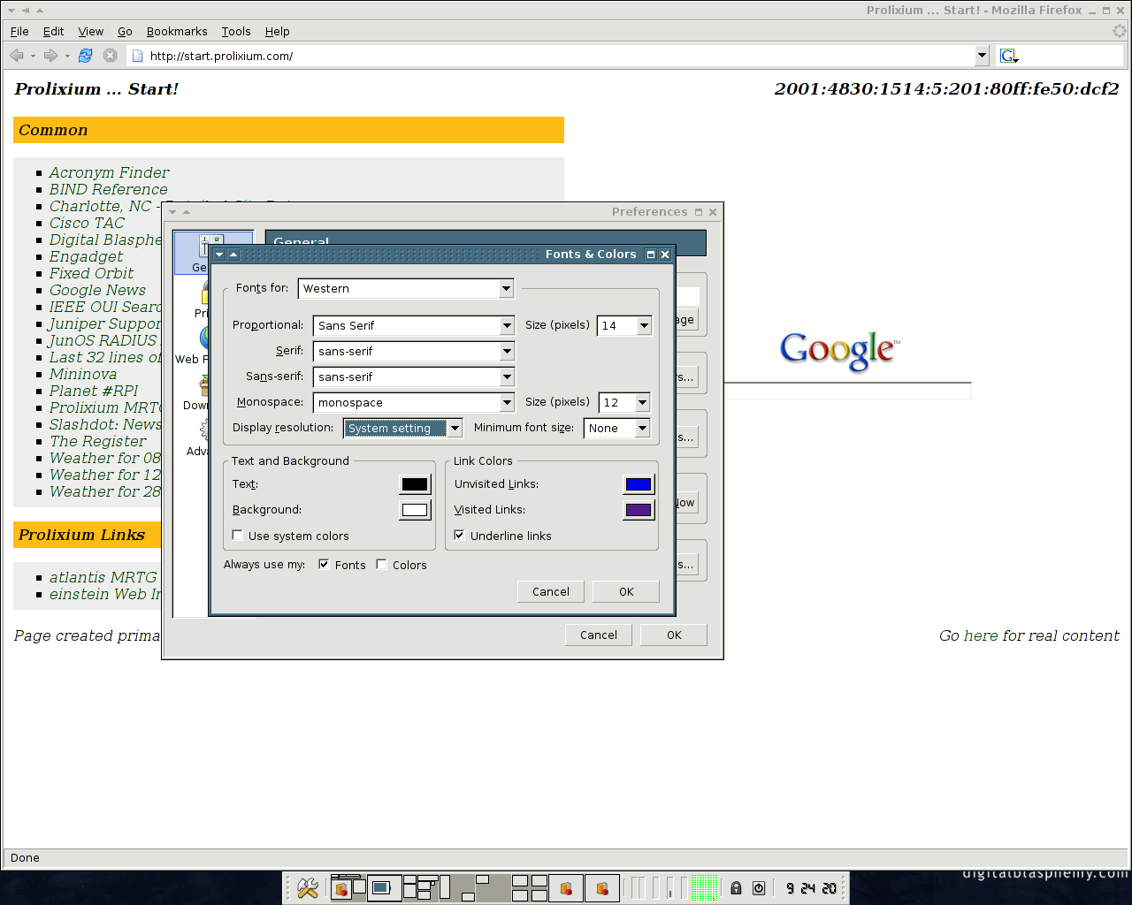
Task: Open the Preferences window menu arrow
Action: click(172, 212)
